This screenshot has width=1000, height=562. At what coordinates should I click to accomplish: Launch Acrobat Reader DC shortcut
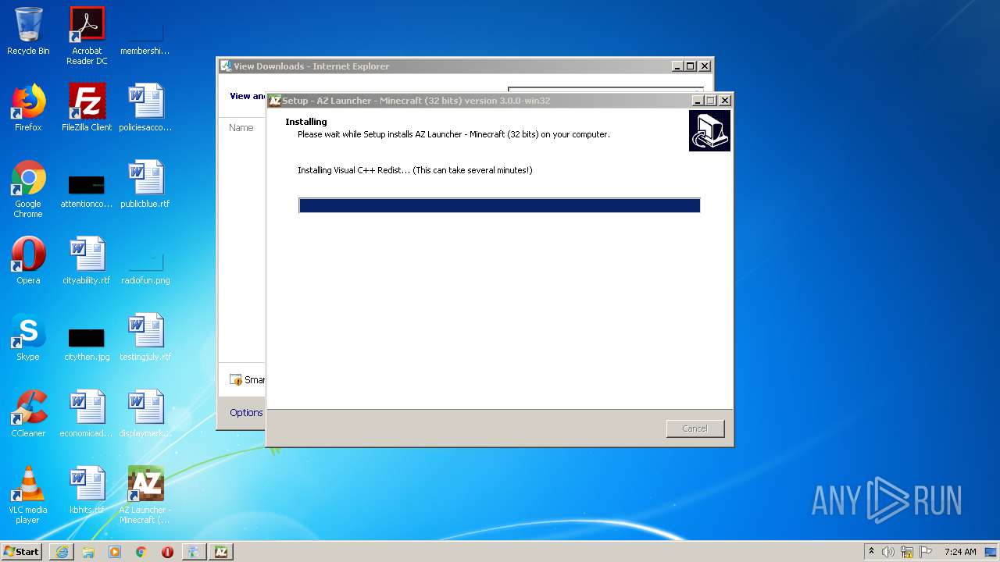click(87, 36)
